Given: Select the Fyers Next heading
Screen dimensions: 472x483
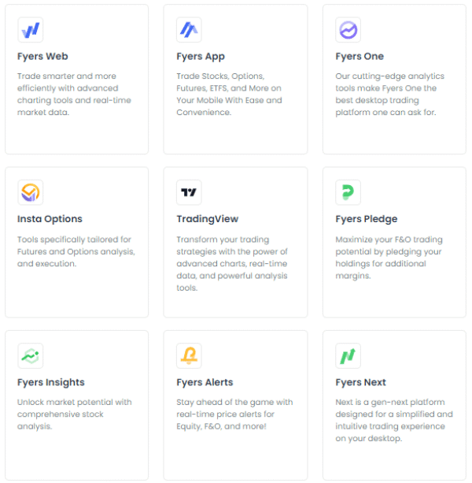Looking at the screenshot, I should 361,382.
